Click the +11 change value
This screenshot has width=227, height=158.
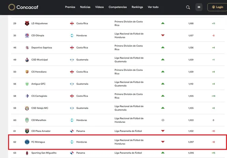213,23
